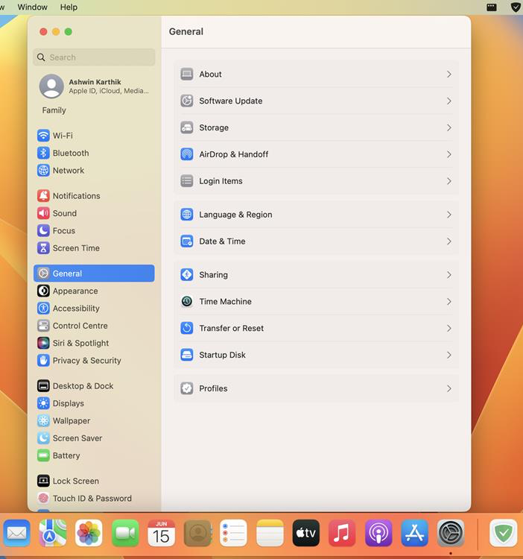523x559 pixels.
Task: Click the AirDrop & Handoff icon
Action: [x=187, y=154]
